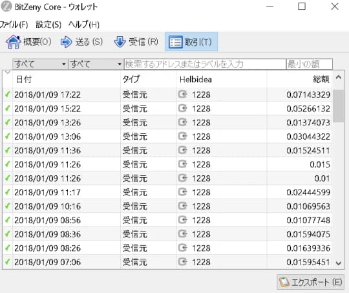The image size is (349, 293).
Task: Click received icon in 0.01374073 row
Action: point(183,122)
